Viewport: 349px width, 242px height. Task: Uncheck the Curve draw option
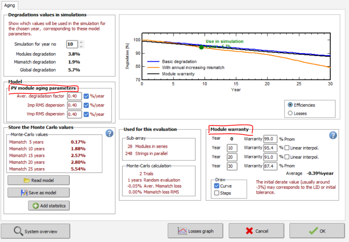(x=217, y=186)
